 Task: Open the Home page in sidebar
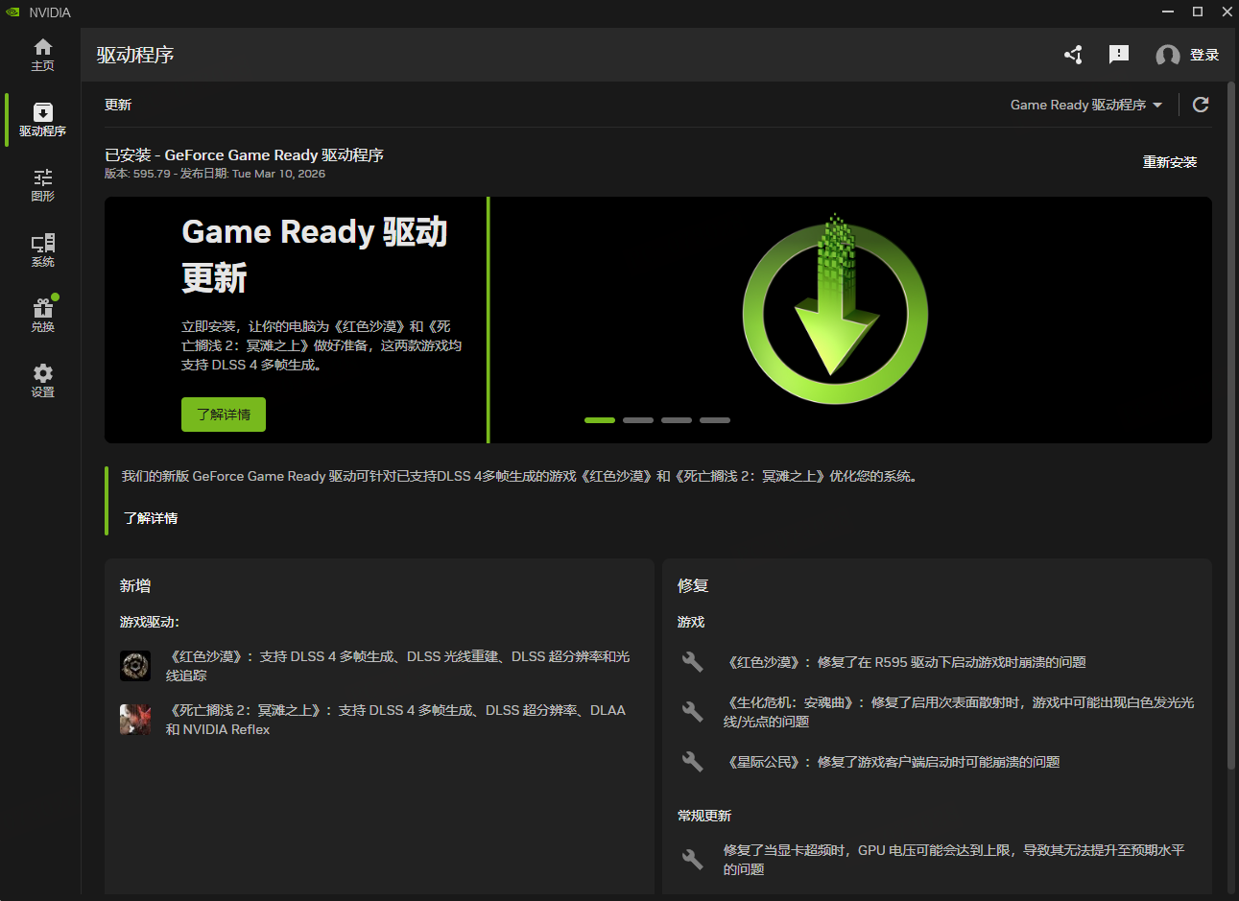[x=42, y=55]
